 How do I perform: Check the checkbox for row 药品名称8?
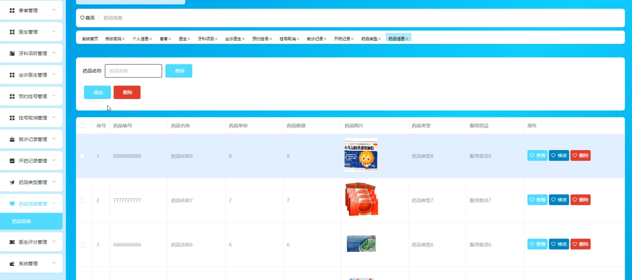coord(82,156)
